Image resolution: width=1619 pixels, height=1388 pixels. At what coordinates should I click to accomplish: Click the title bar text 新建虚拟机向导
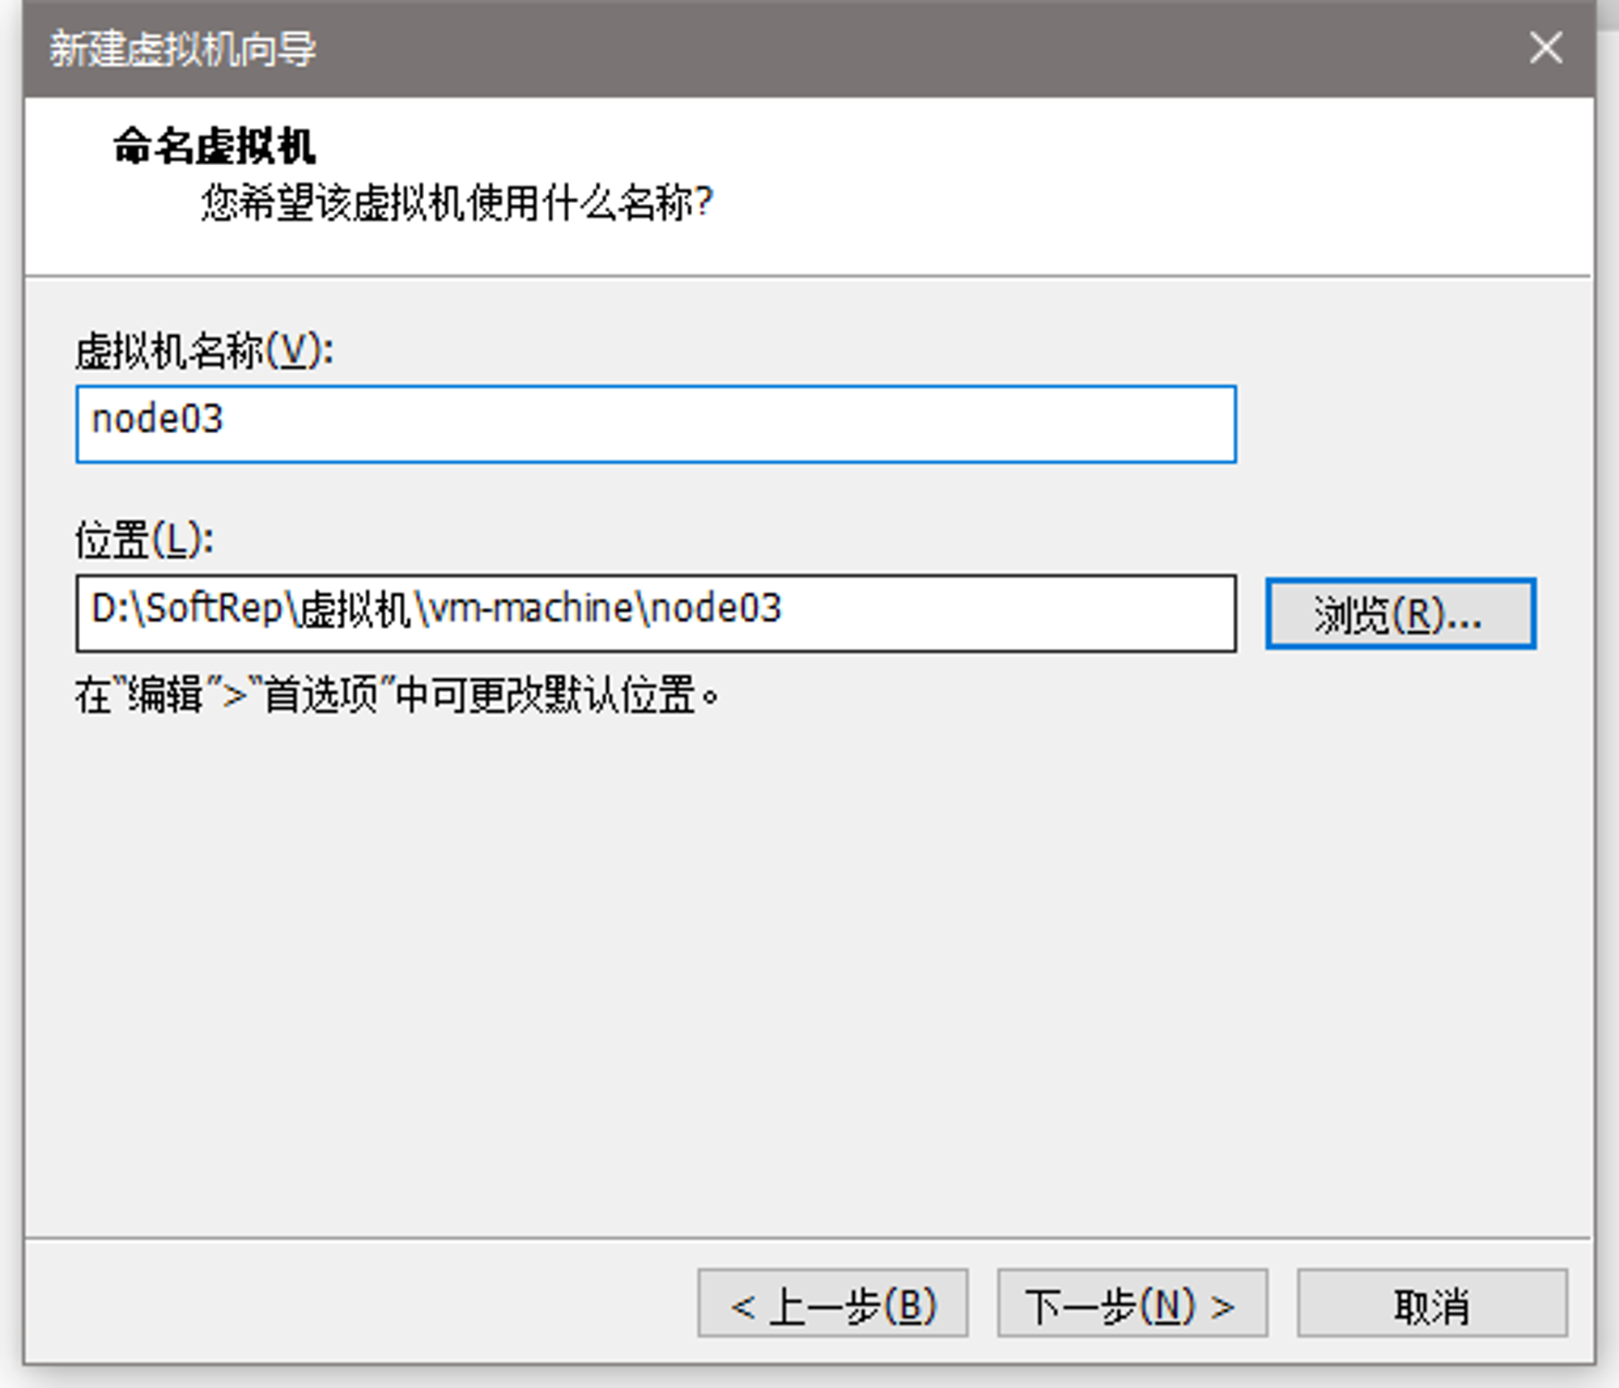[182, 49]
